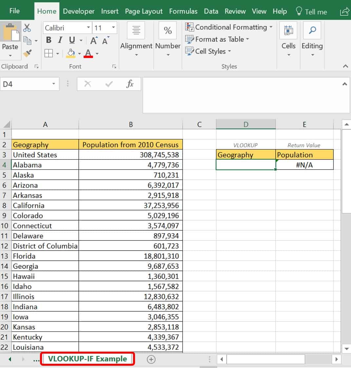Select cell E4 showing #N/A
Screen dimensions: 351x368
(x=304, y=165)
